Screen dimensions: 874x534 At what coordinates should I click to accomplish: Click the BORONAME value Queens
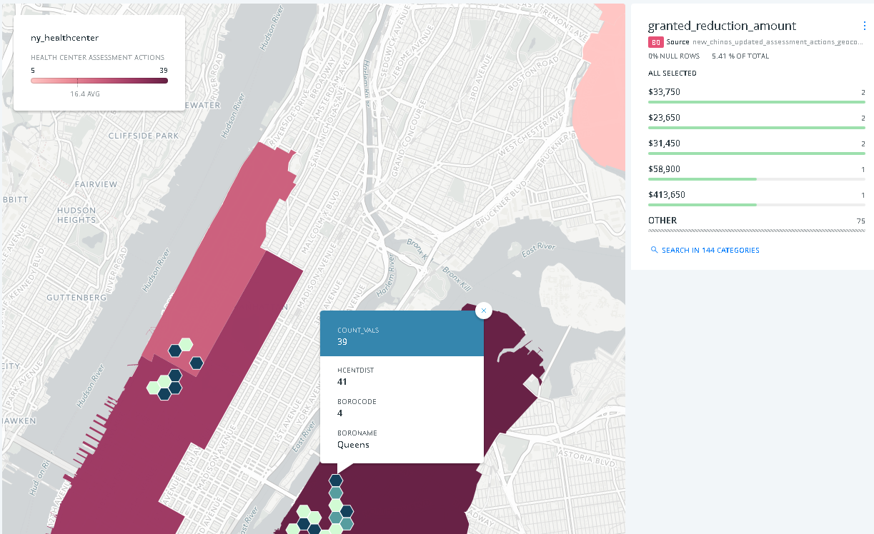[352, 444]
